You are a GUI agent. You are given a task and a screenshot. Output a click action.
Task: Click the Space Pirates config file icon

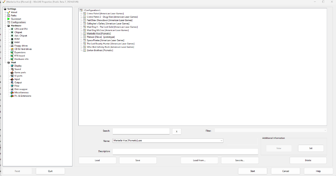pos(84,40)
